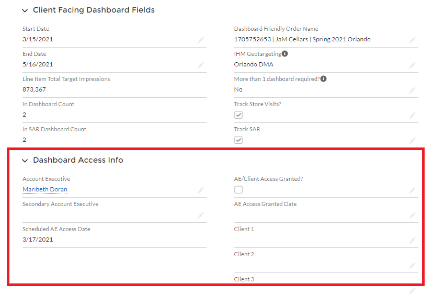
Task: Open IHM Geotargeting info tooltip icon
Action: pos(284,53)
